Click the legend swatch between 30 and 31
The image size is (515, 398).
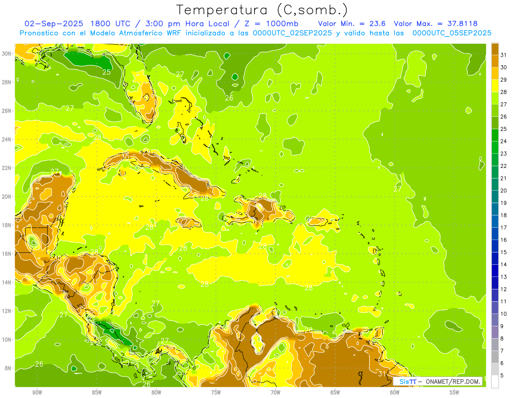[x=495, y=61]
